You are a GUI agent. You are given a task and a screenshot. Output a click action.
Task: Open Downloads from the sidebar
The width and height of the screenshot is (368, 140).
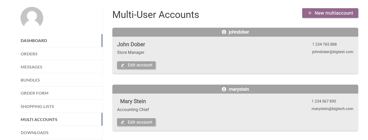point(34,133)
